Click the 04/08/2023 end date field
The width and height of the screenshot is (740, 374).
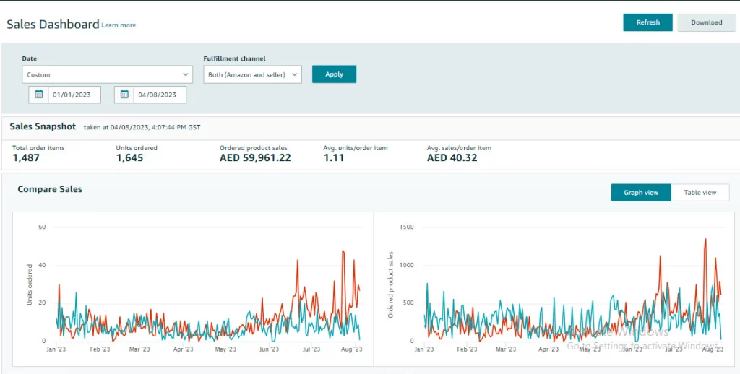click(x=160, y=95)
